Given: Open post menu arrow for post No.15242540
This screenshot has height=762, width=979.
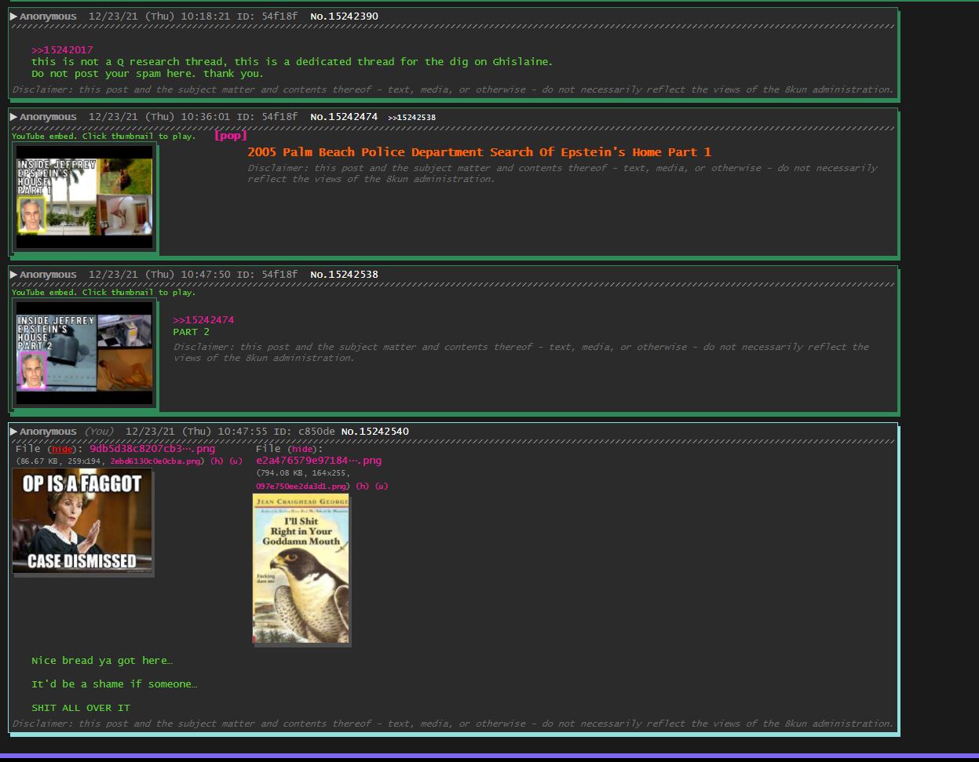Looking at the screenshot, I should tap(13, 432).
